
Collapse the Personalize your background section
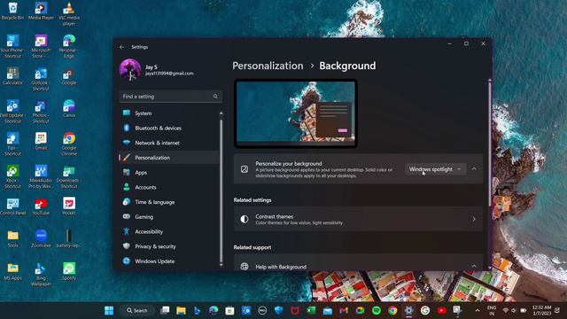(474, 169)
